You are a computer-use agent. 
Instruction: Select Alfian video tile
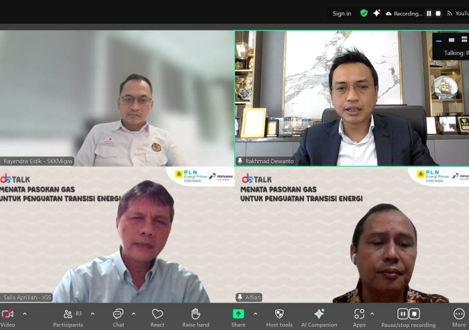tap(352, 235)
